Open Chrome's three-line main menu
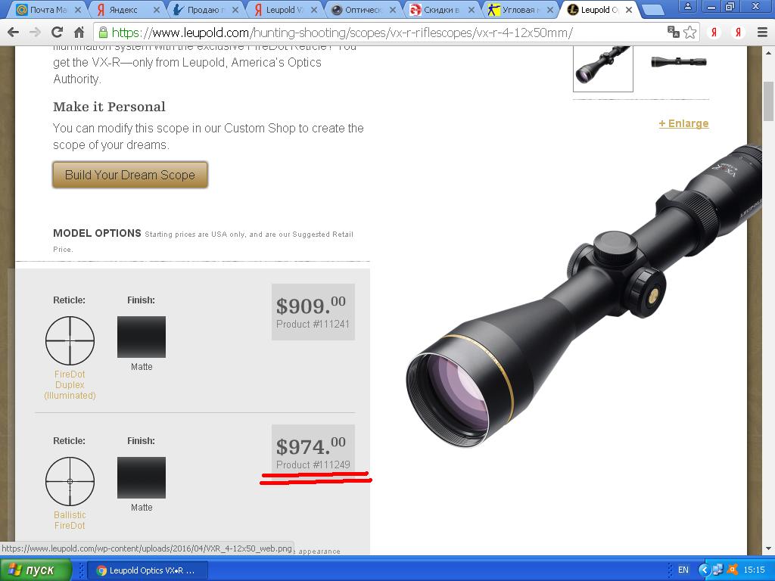This screenshot has height=581, width=775. point(763,33)
